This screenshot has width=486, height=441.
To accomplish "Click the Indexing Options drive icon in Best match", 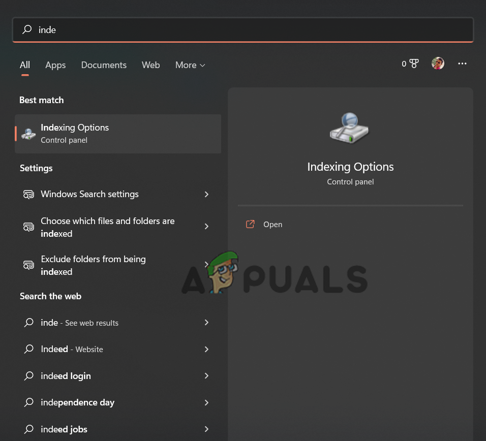I will (28, 134).
